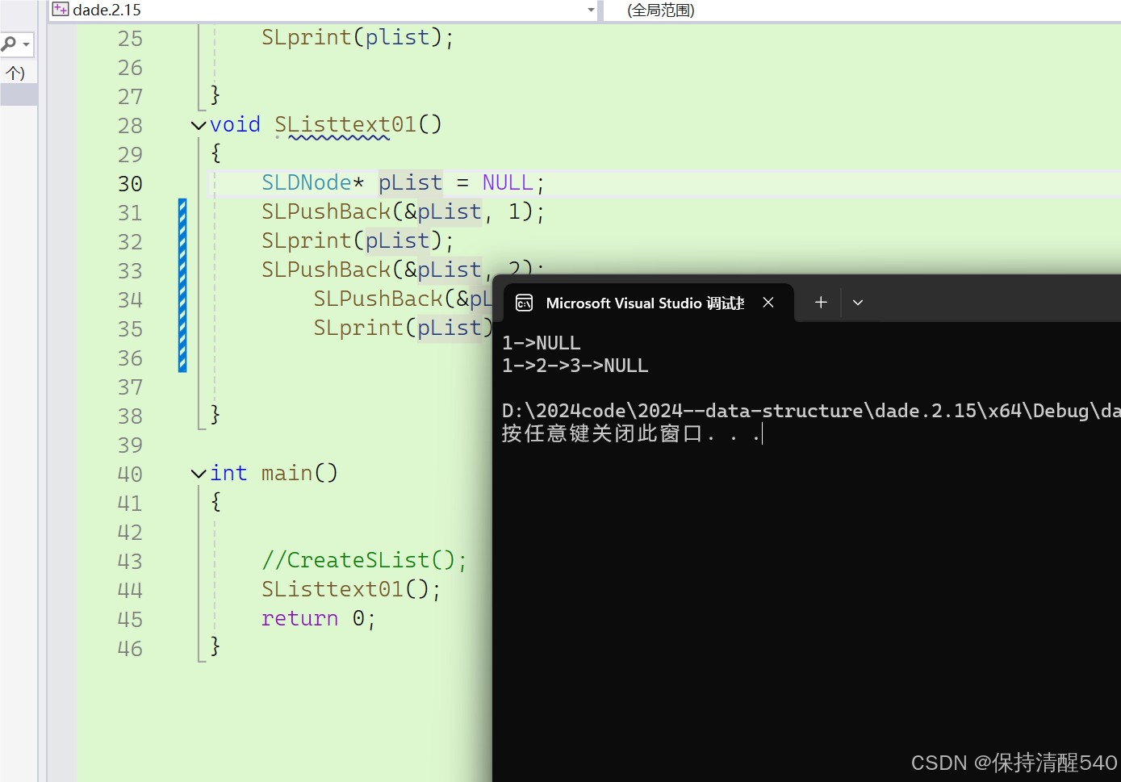This screenshot has width=1121, height=782.
Task: Click the 1->2->3->NULL console output line
Action: tap(575, 366)
